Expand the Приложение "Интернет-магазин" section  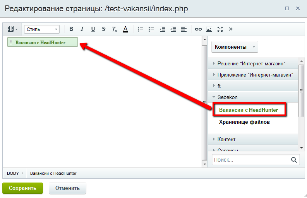(253, 75)
